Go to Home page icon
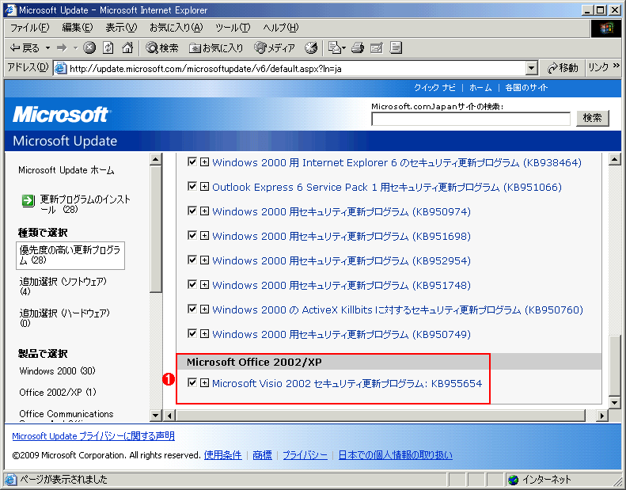 [x=127, y=48]
